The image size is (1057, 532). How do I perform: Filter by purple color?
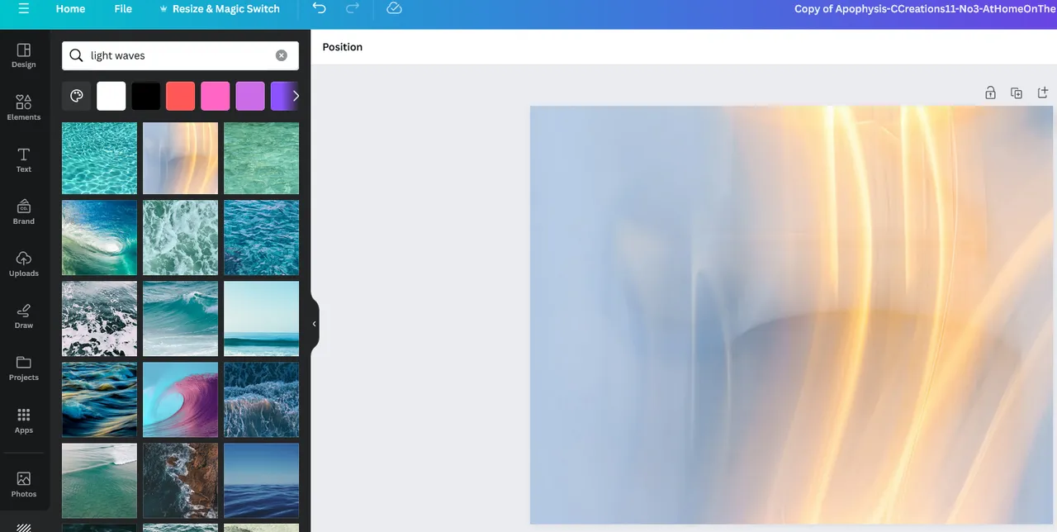(250, 96)
